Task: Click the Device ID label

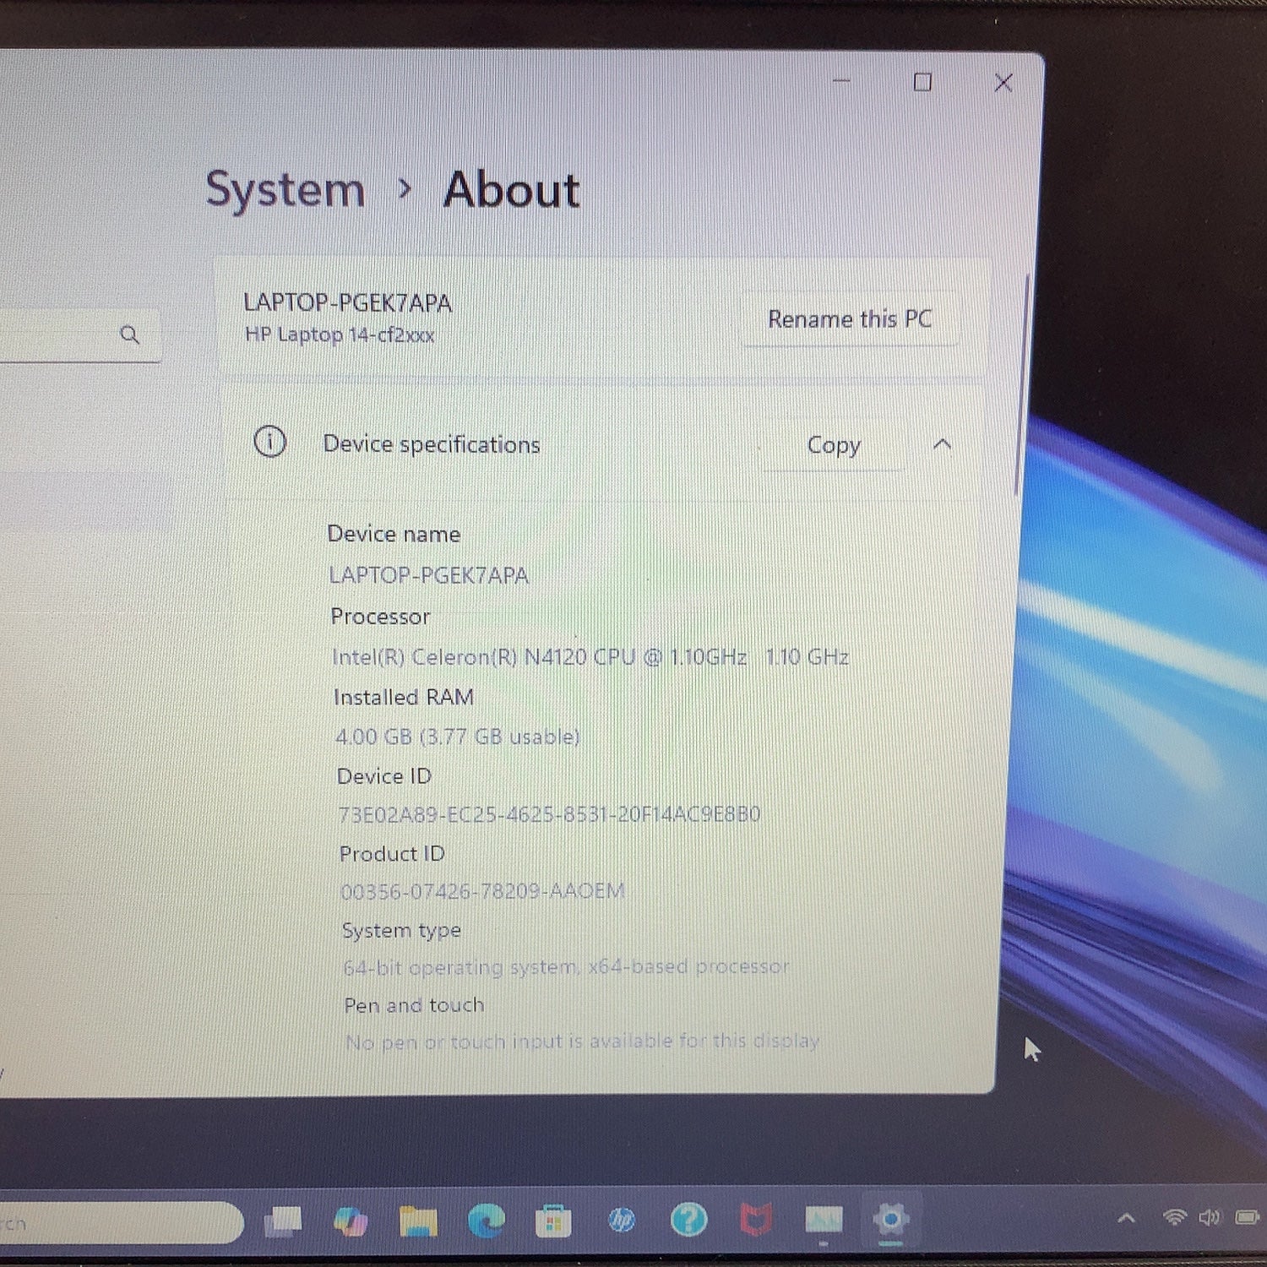Action: click(384, 776)
